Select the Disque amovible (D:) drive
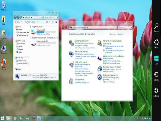The height and width of the screenshot is (121, 161). tap(43, 43)
